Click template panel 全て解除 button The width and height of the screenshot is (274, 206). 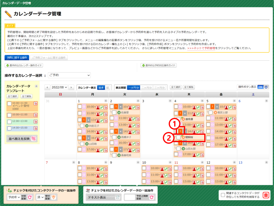(27, 96)
